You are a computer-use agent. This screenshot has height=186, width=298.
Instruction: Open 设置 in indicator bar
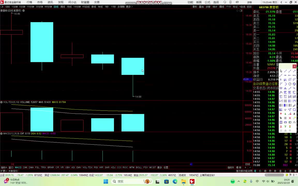coord(166,167)
